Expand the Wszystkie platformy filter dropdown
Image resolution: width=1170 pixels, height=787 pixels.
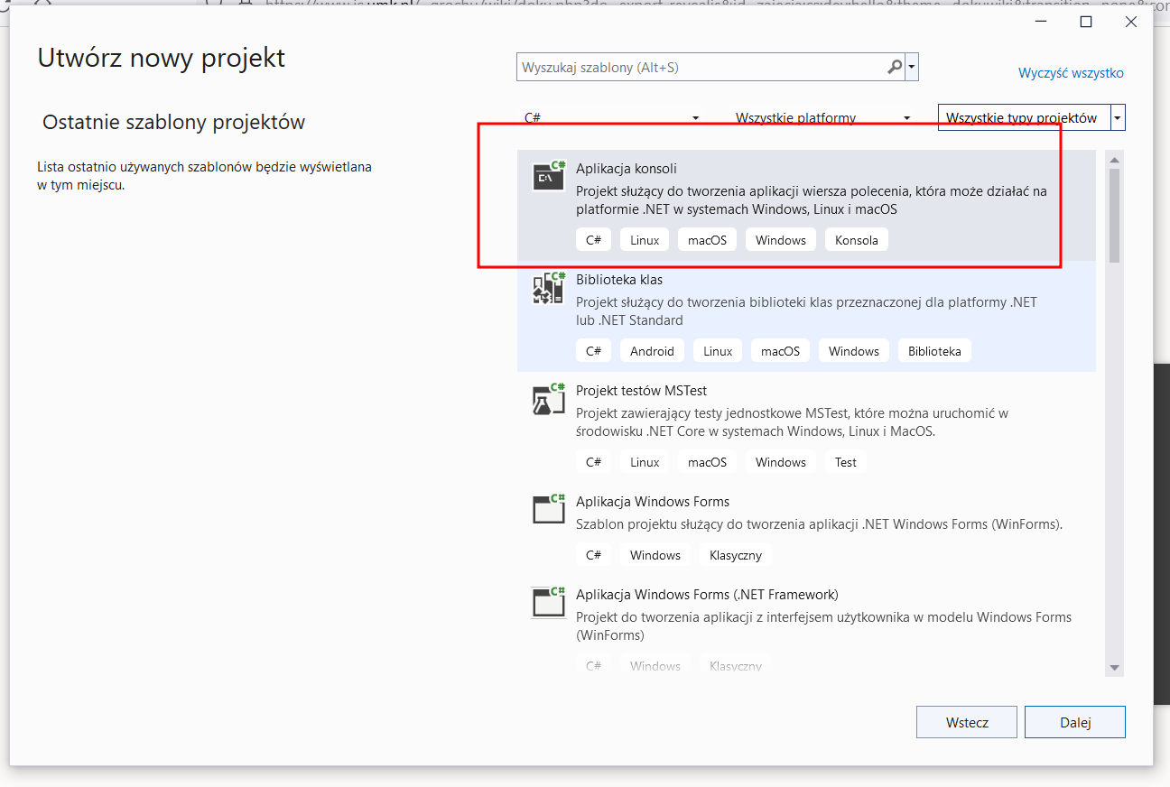(x=822, y=118)
